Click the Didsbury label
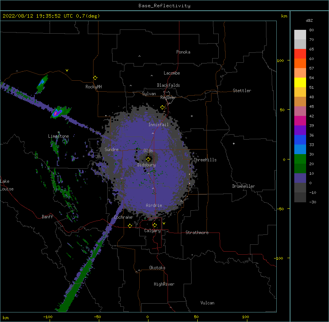Viewport: 329px width, 322px height. [x=147, y=165]
